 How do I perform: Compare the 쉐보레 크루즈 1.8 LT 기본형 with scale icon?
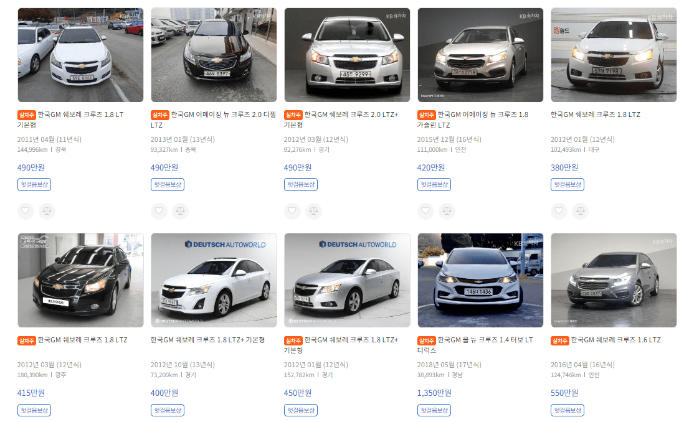47,211
